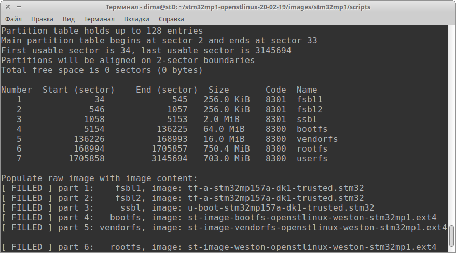Click the userfs partition row name

click(312, 159)
